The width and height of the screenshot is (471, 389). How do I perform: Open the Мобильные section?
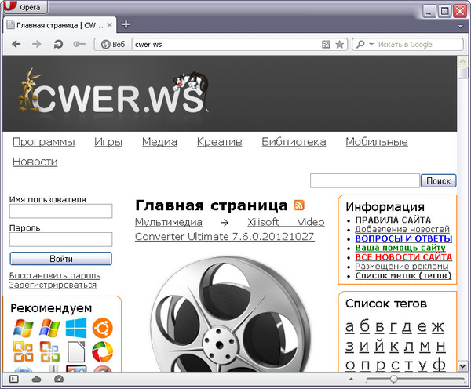pyautogui.click(x=377, y=142)
